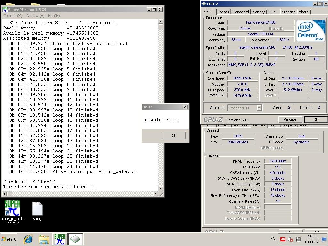This screenshot has height=246, width=328.
Task: Click Super PI vertical scrollbar down arrow
Action: click(x=161, y=188)
